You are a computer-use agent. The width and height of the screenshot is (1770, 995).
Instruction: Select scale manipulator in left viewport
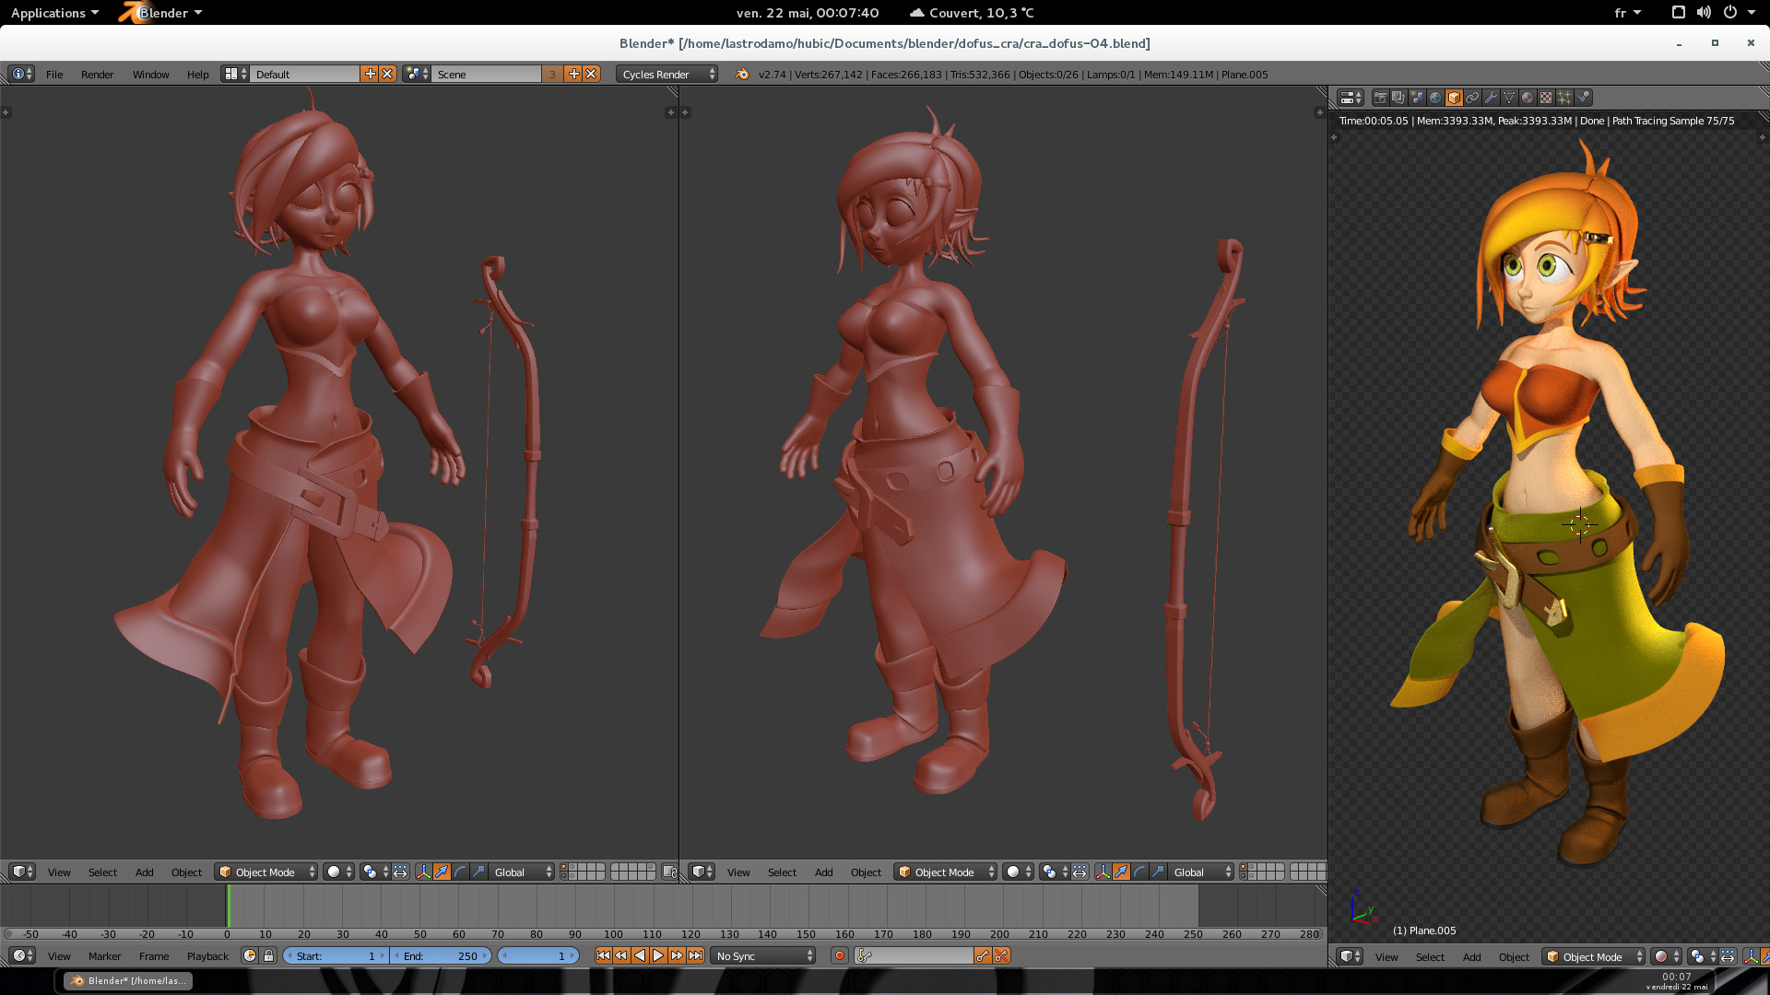click(478, 872)
